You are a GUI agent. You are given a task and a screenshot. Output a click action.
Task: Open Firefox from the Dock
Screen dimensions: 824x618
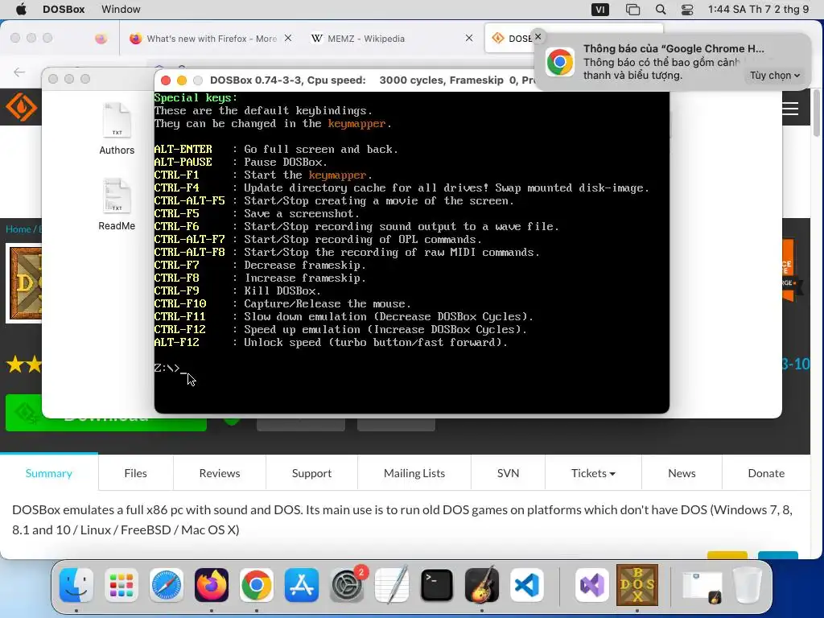pyautogui.click(x=212, y=585)
